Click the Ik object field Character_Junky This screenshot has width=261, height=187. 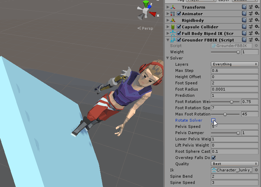pyautogui.click(x=232, y=170)
